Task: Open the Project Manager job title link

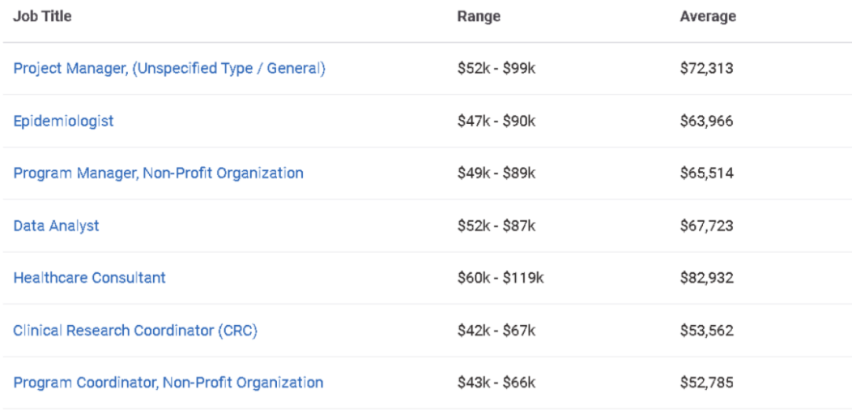Action: tap(169, 69)
